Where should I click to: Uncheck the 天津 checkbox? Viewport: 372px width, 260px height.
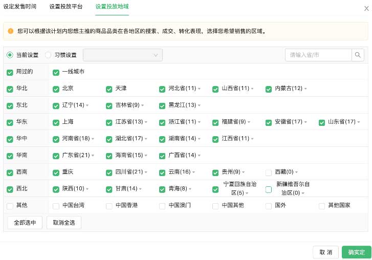[109, 89]
